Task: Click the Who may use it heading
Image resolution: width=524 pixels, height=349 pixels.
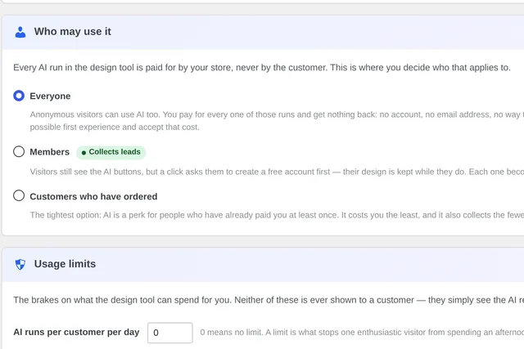Action: (x=73, y=32)
